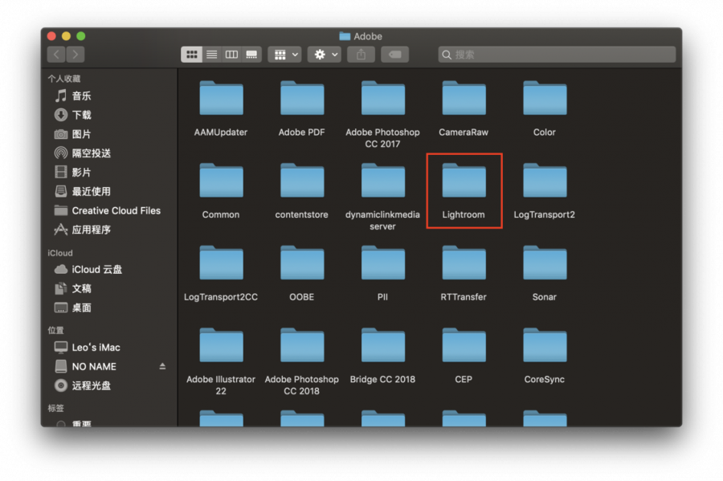Open the group-by arrangement dropdown

[x=285, y=55]
